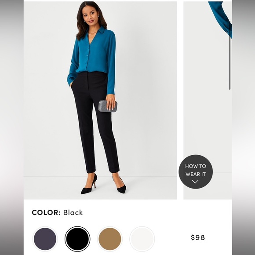The image size is (255, 255).
Task: Tap the silver glitter clutch bag
Action: [x=108, y=106]
